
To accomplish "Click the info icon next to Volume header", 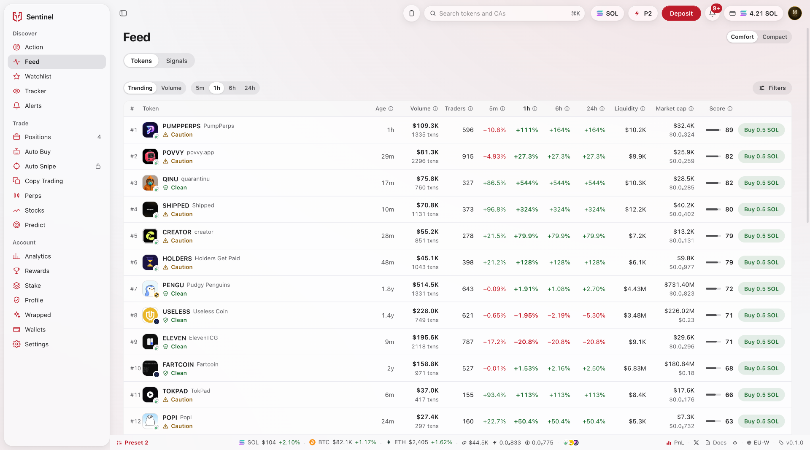I will click(435, 109).
